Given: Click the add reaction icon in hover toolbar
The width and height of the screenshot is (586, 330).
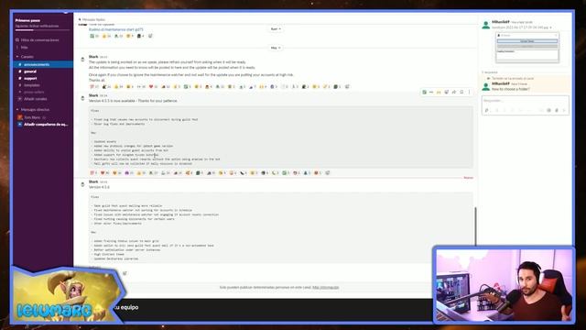Looking at the screenshot, I should click(x=446, y=92).
